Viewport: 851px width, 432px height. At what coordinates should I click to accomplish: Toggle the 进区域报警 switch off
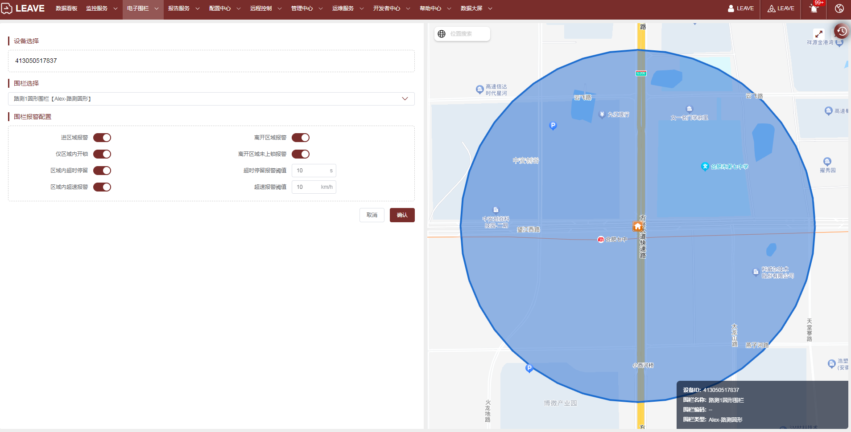coord(102,138)
